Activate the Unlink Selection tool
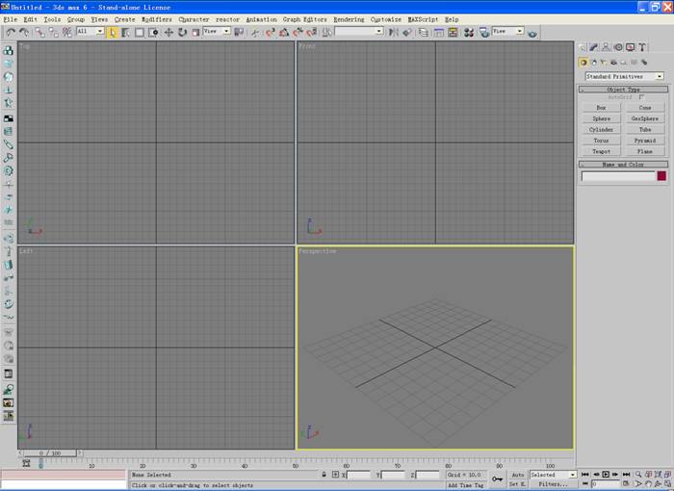Screen dimensions: 674x491 53,32
